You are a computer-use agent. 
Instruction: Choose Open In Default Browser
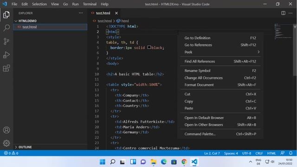click(220, 118)
